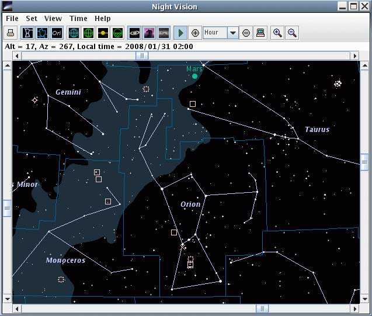
Task: Zoom out of the star chart
Action: [x=291, y=33]
